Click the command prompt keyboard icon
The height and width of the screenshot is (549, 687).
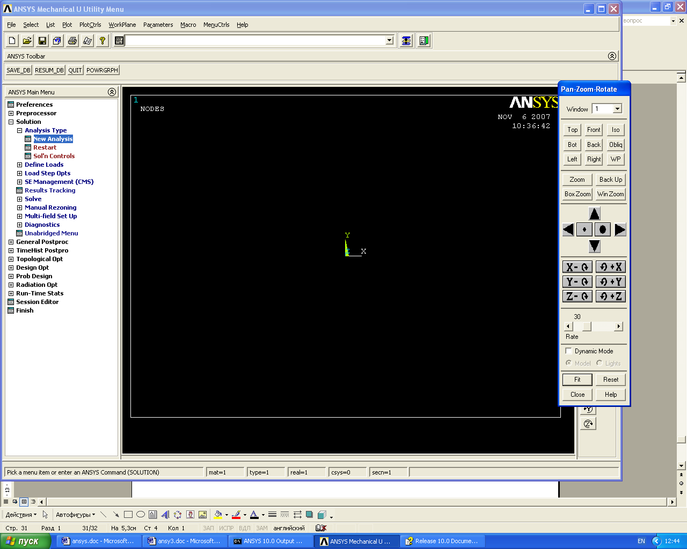(119, 41)
